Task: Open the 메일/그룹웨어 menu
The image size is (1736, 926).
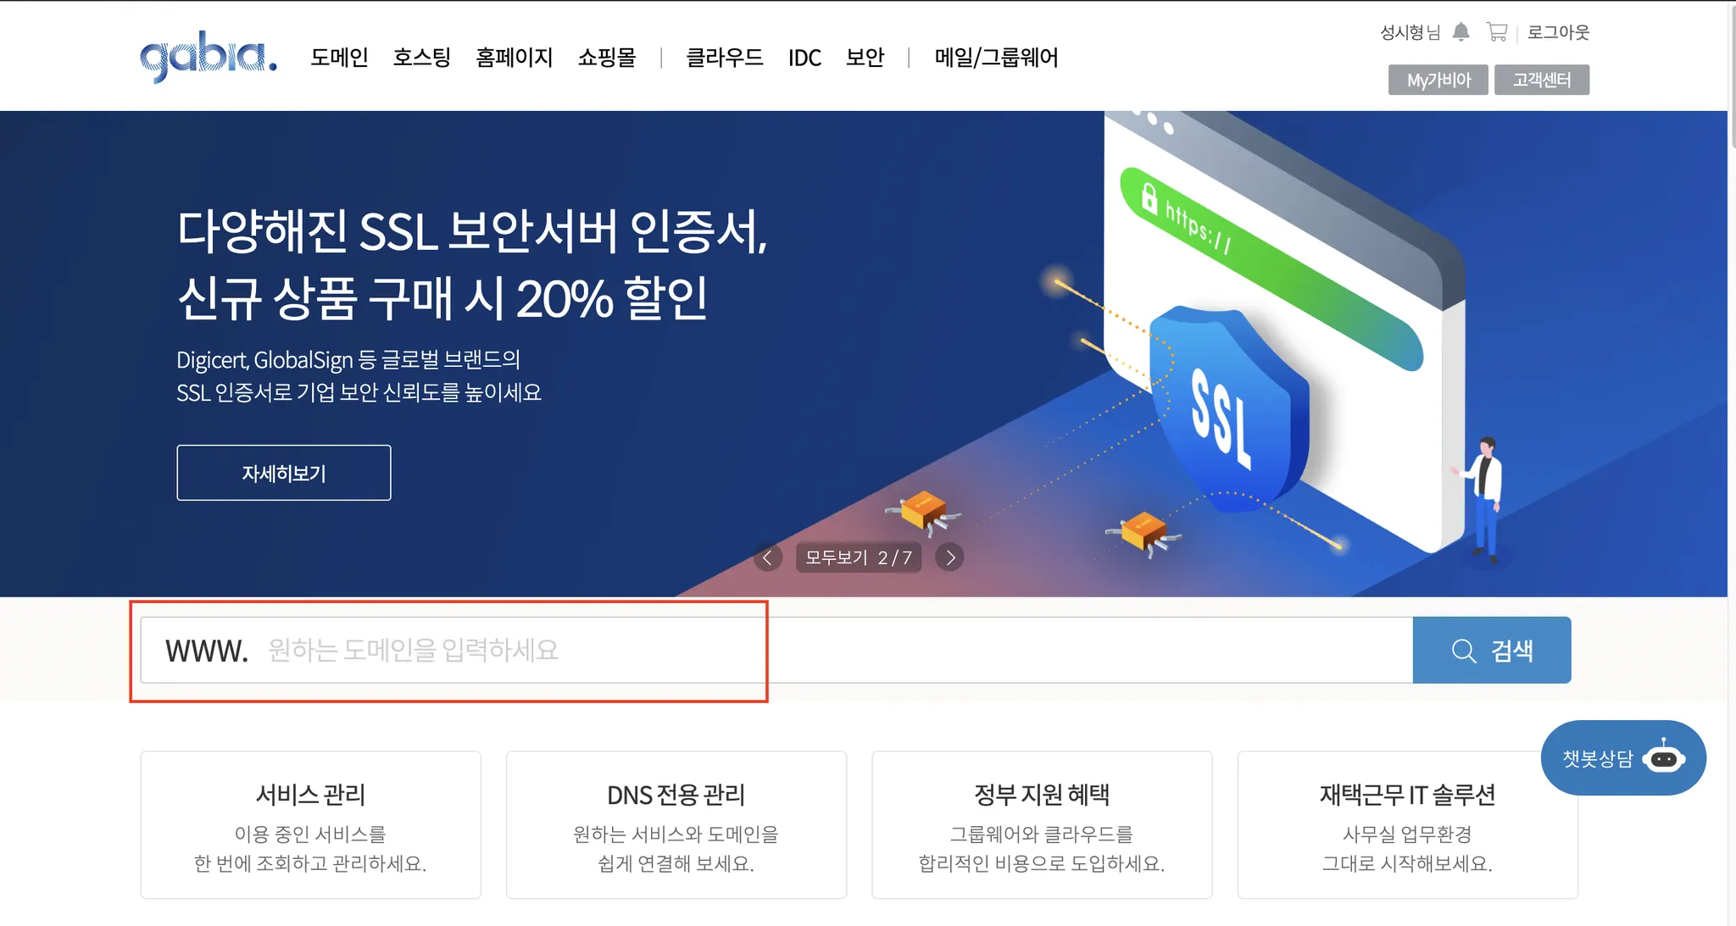Action: click(x=996, y=58)
